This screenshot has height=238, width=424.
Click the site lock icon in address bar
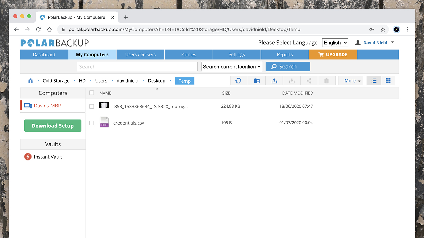pos(63,29)
